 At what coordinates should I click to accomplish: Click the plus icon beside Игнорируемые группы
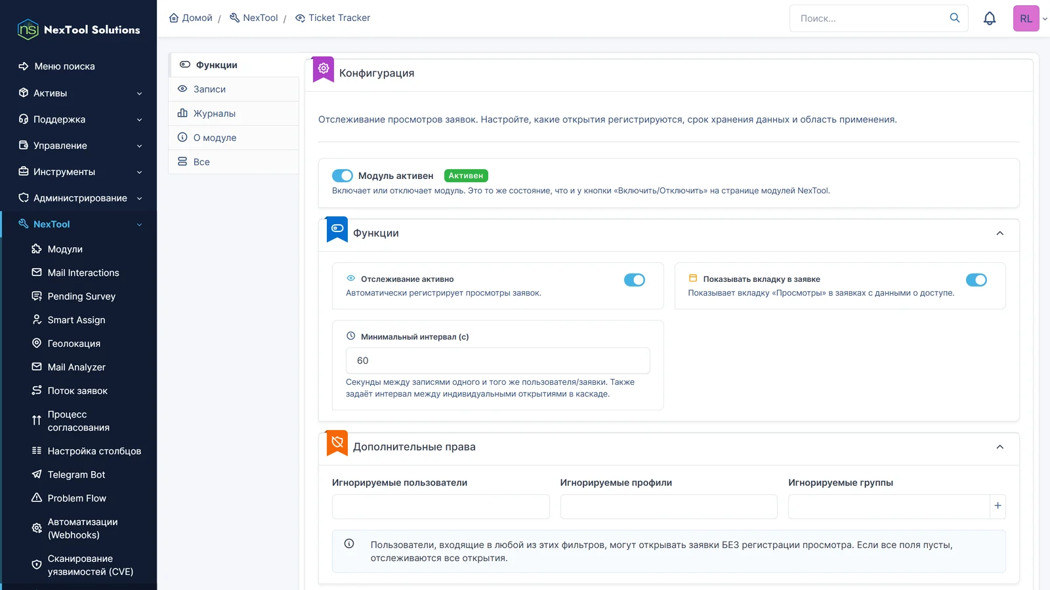(997, 506)
